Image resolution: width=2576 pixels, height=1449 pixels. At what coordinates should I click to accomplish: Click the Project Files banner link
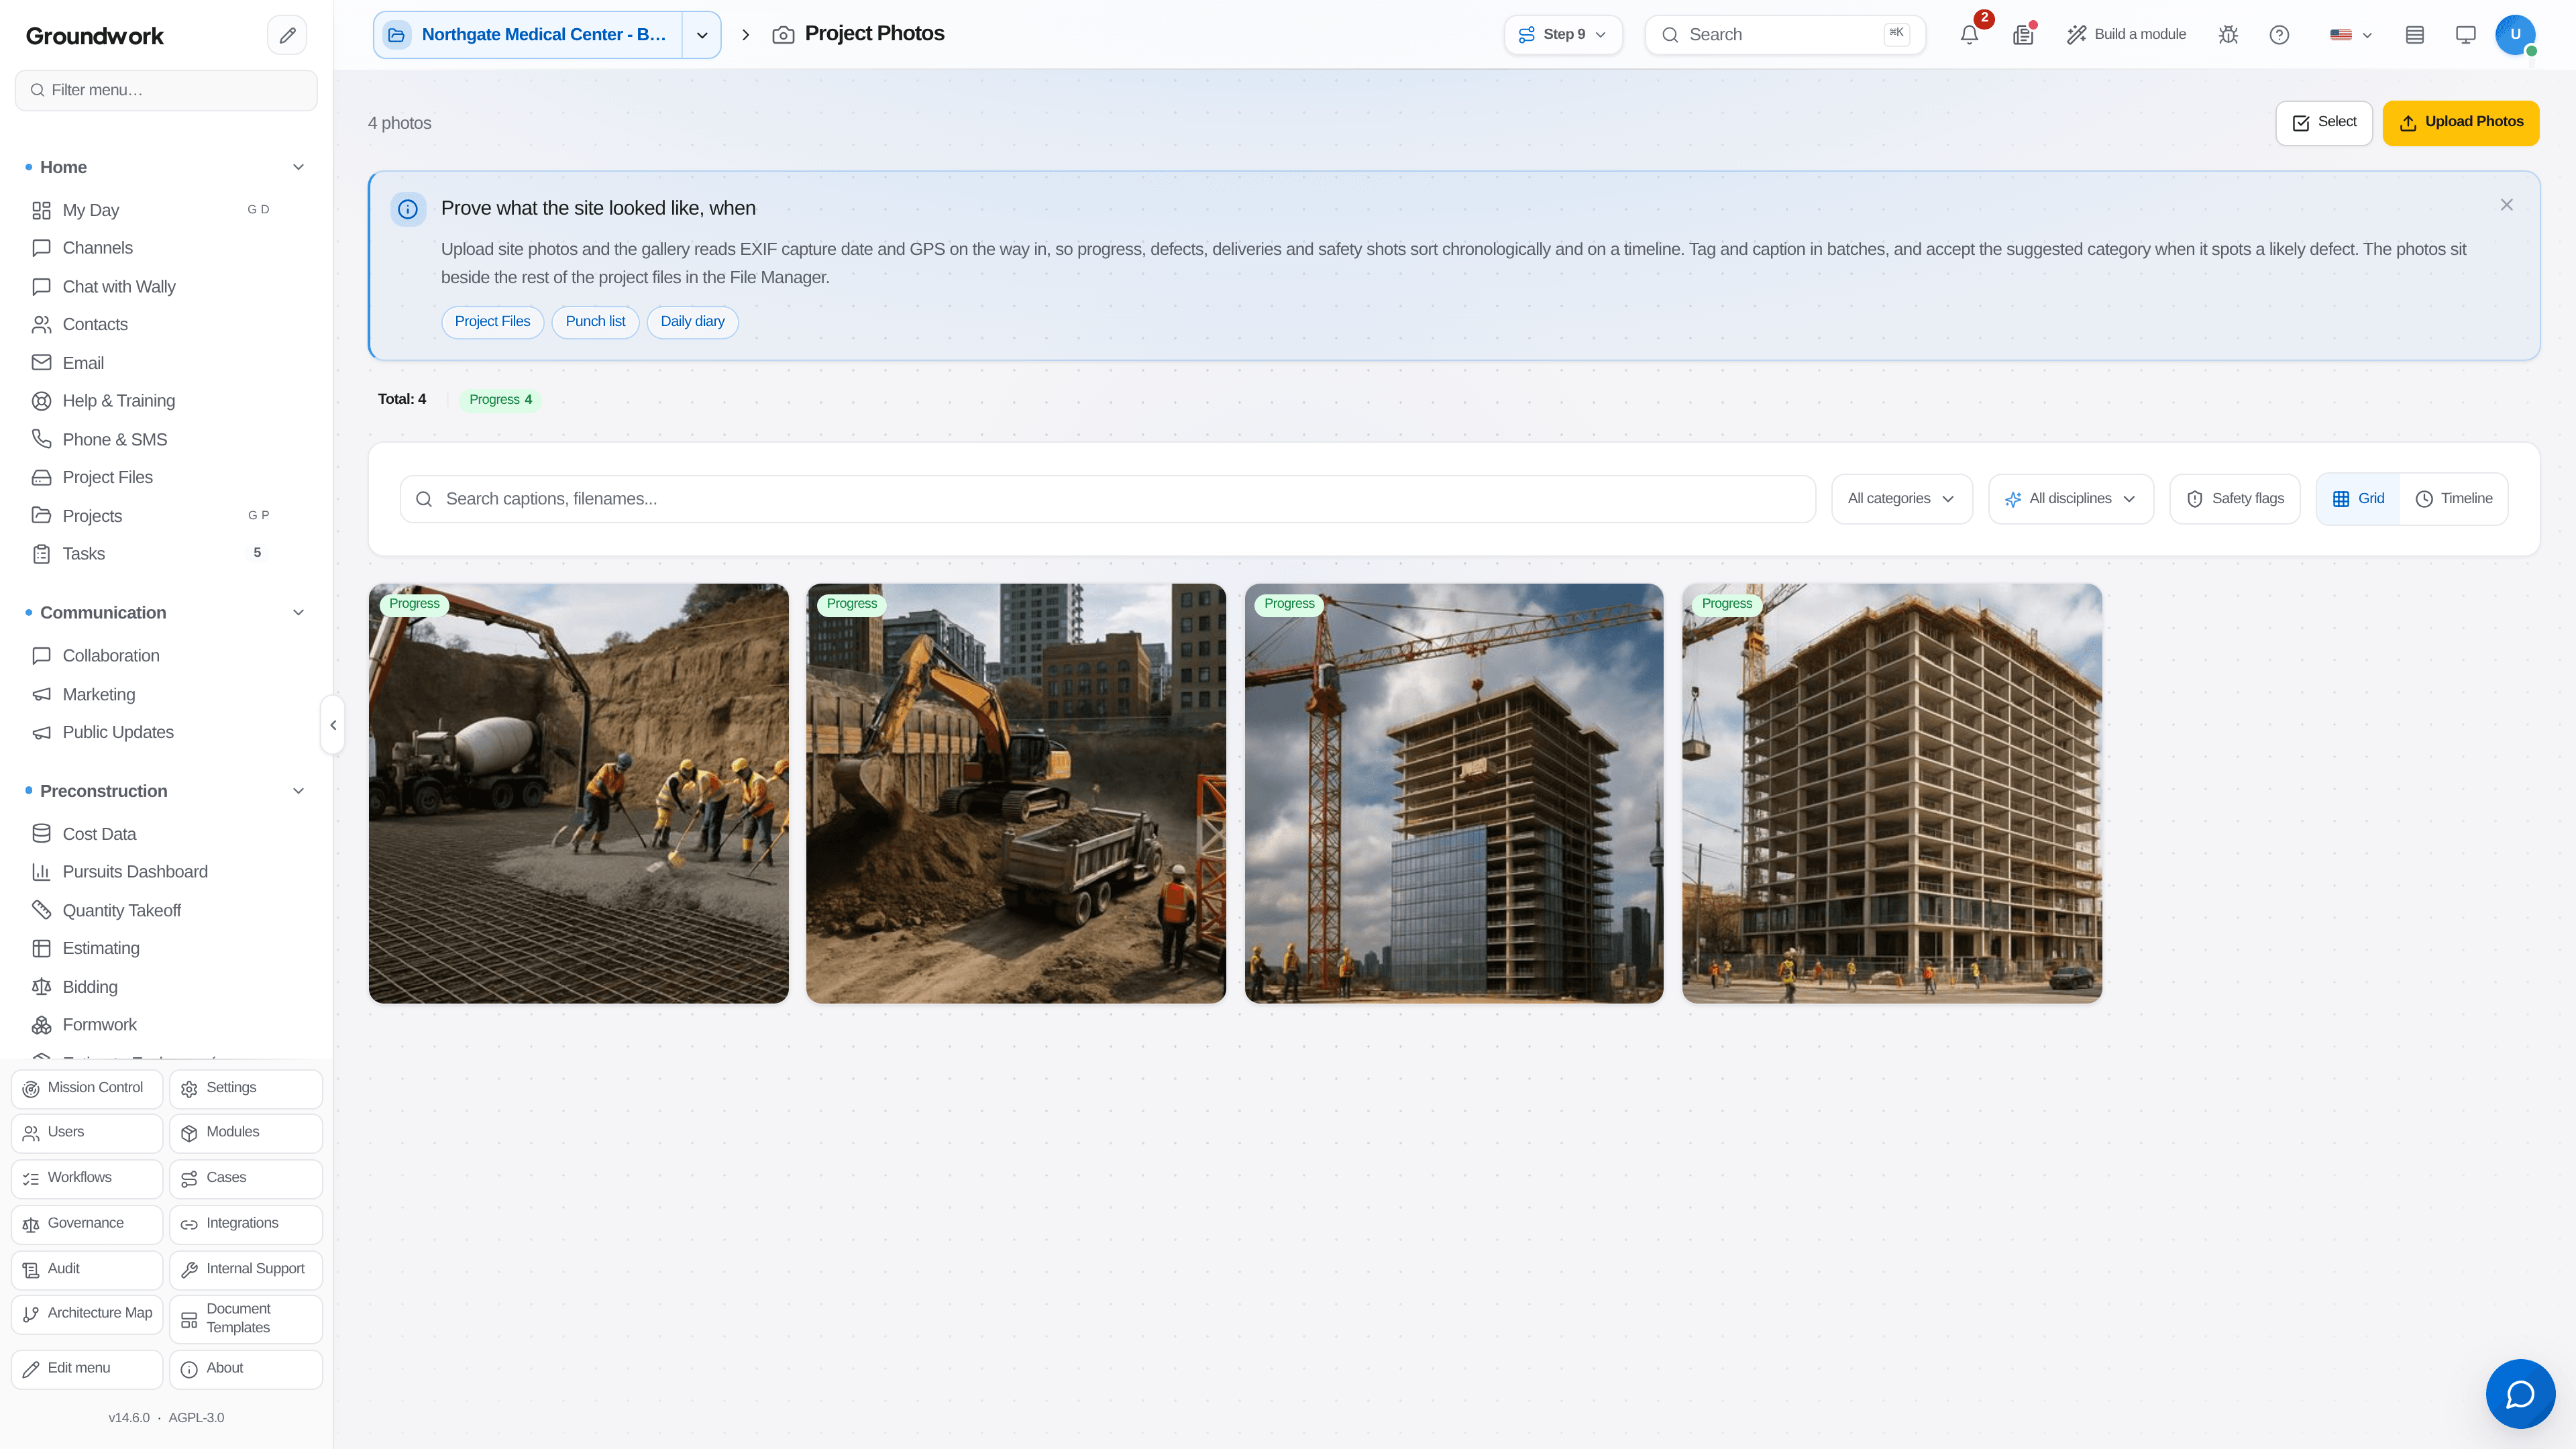[492, 322]
